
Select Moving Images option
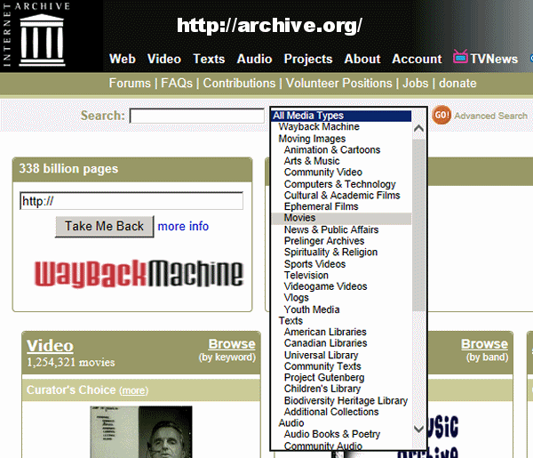342,139
